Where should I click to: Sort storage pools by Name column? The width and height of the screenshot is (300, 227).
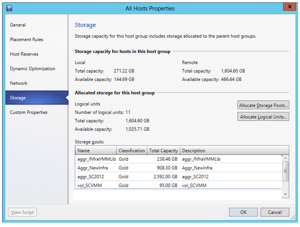tap(96, 151)
